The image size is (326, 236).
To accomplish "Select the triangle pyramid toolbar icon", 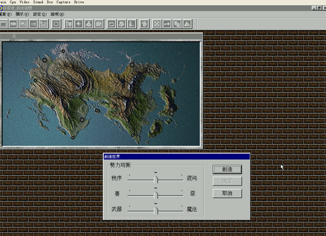I will pyautogui.click(x=187, y=24).
